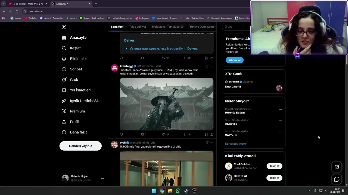
Task: View analytics of Atarita post showing 1 B
Action: coord(187,134)
